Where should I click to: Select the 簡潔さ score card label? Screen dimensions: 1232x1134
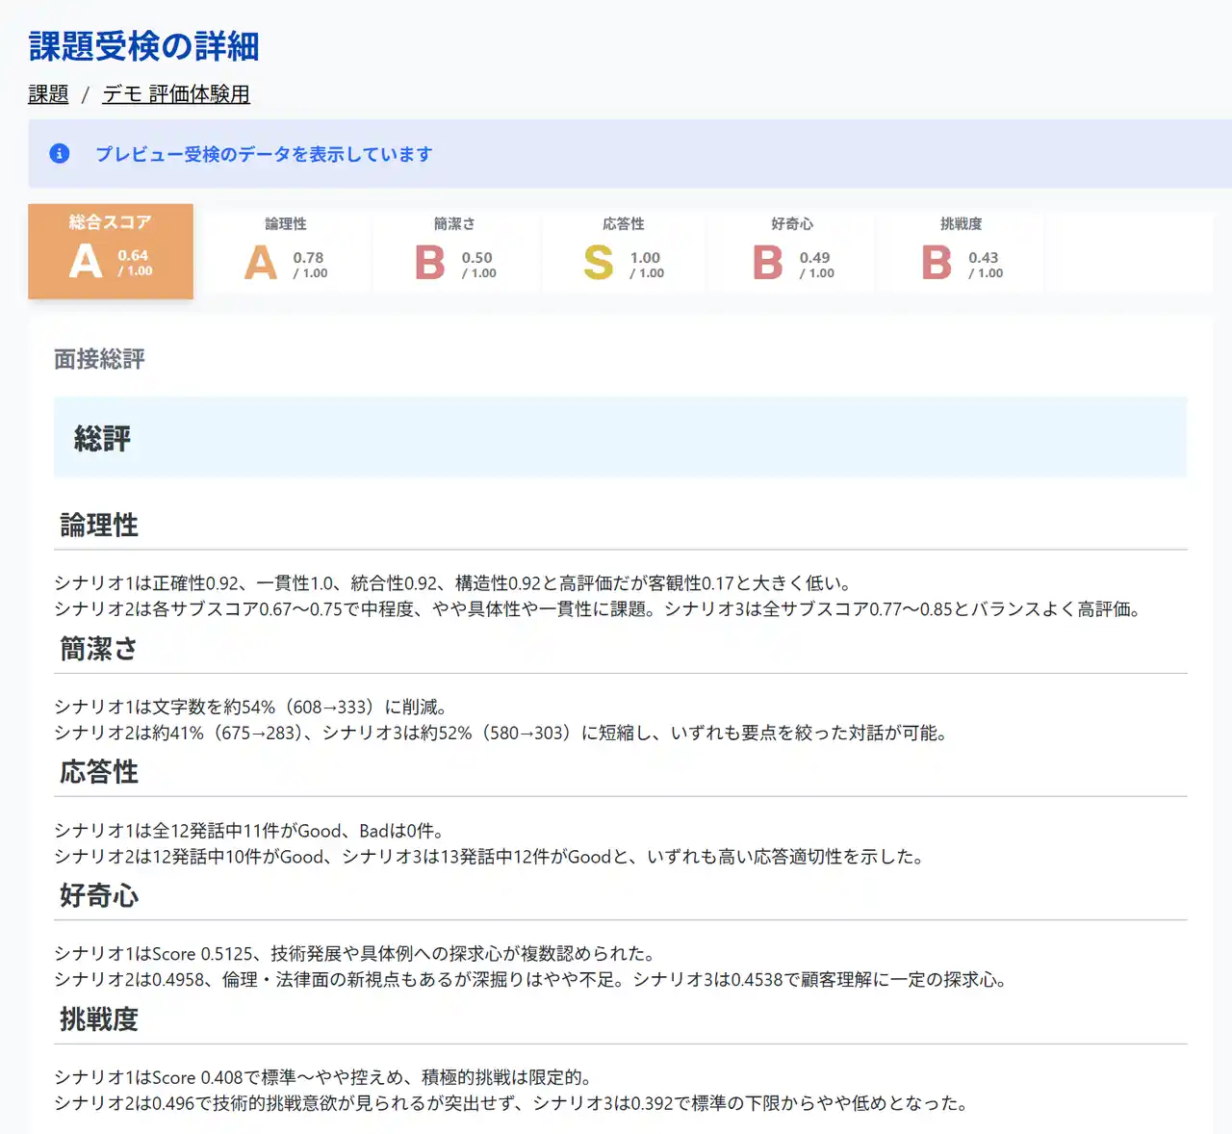click(x=454, y=224)
